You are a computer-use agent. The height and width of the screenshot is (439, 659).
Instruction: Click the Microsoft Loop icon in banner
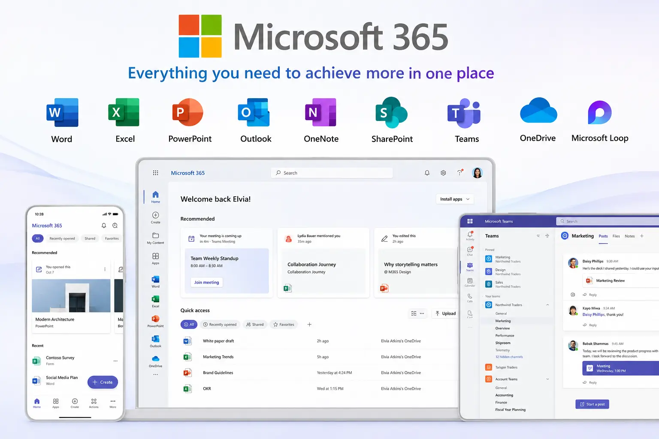(x=599, y=112)
